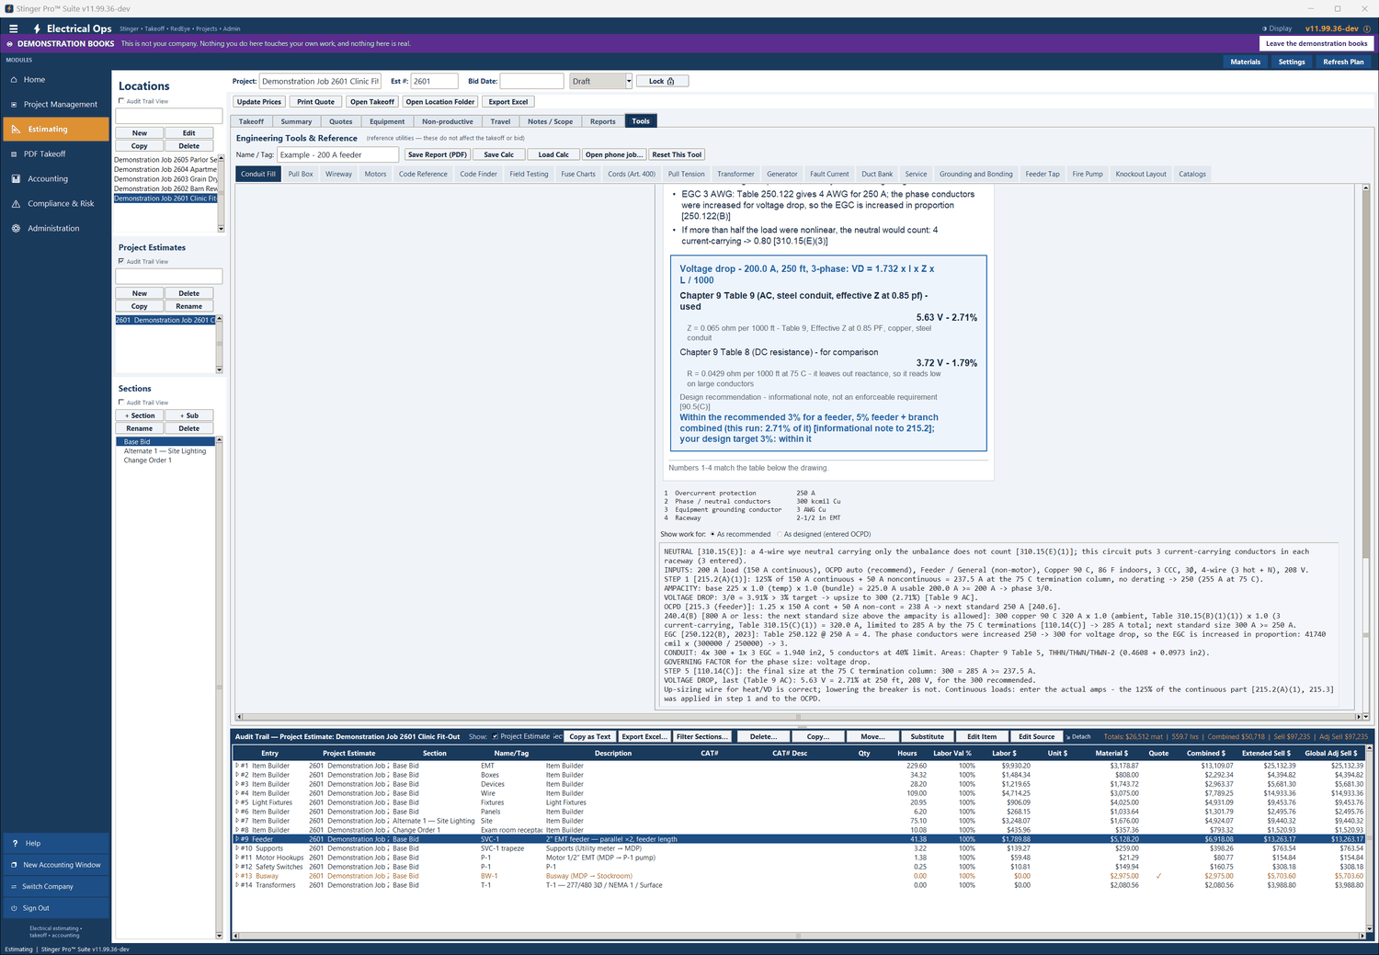Expand audit trail row #14 Transformers

[237, 885]
